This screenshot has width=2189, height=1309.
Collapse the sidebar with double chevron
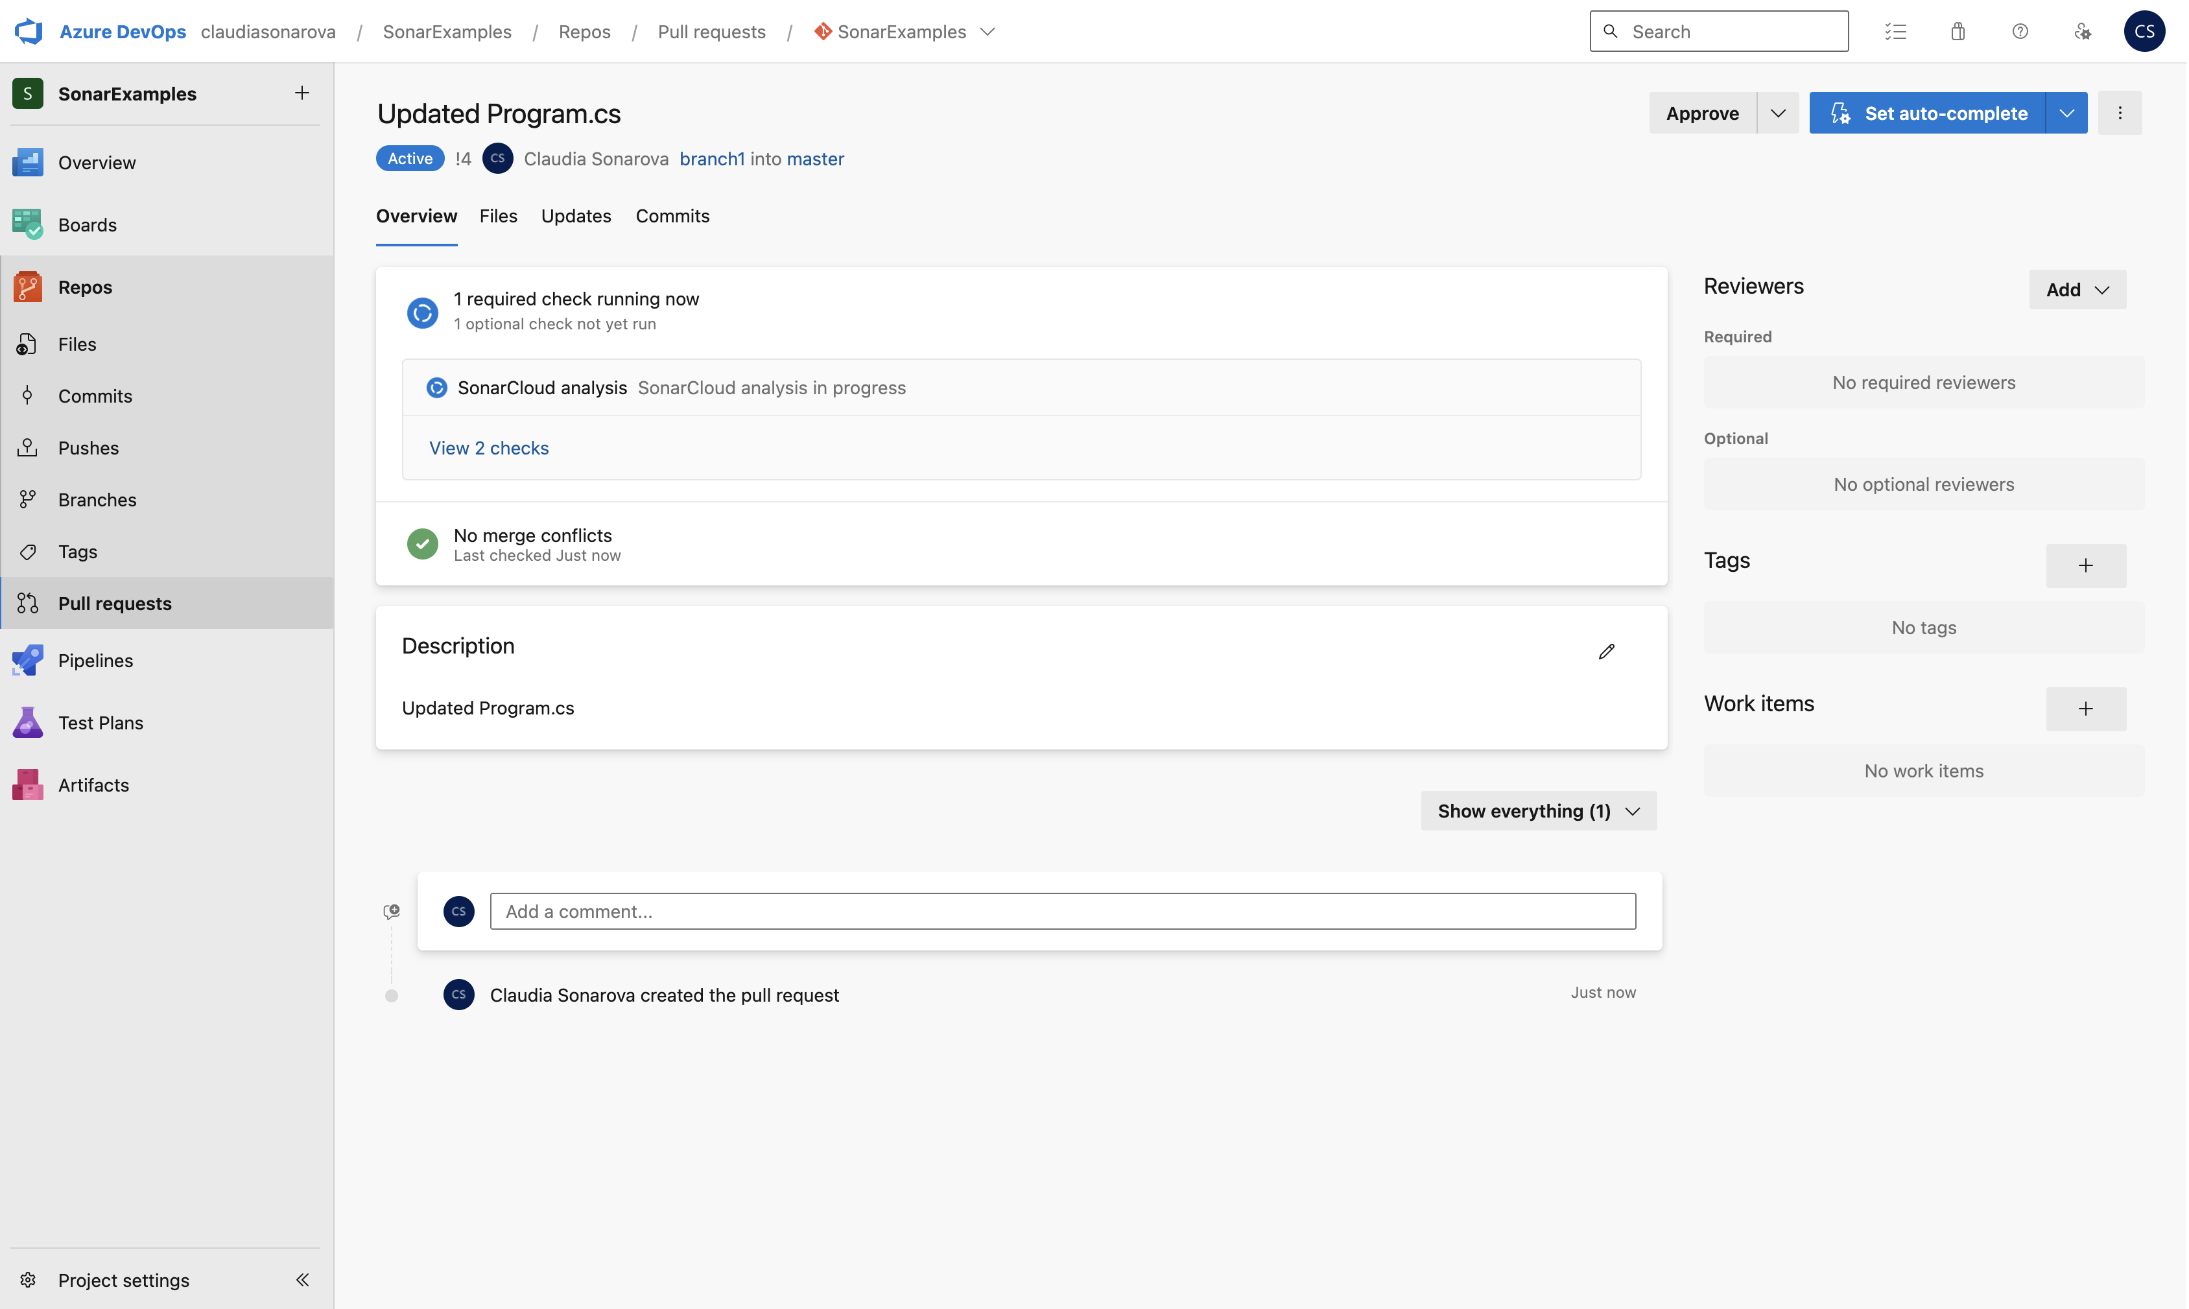coord(302,1280)
